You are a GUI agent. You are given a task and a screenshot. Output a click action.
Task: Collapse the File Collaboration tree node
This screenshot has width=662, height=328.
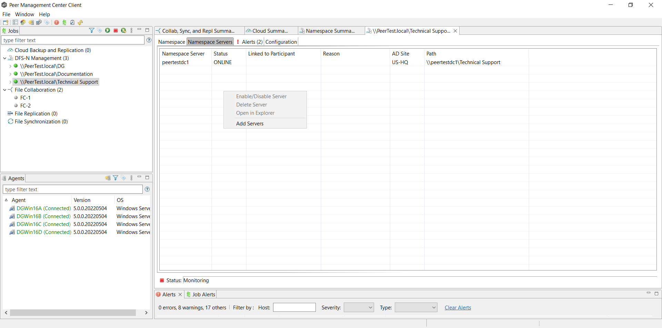point(5,90)
